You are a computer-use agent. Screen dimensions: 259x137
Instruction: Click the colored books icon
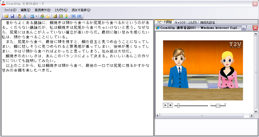pyautogui.click(x=61, y=16)
